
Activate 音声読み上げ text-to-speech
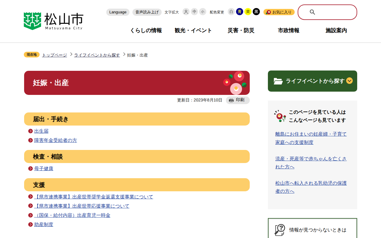[x=147, y=12]
